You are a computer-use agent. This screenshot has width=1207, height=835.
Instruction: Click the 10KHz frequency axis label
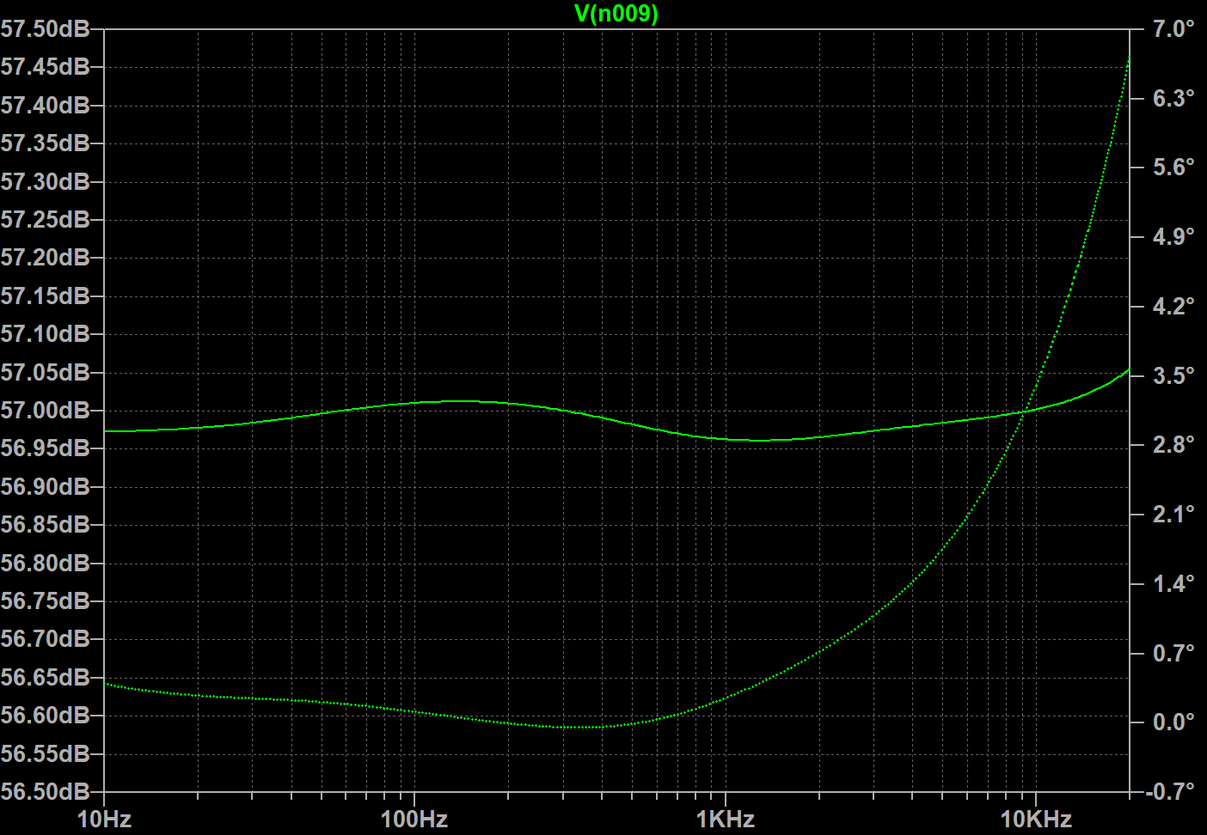[1036, 820]
